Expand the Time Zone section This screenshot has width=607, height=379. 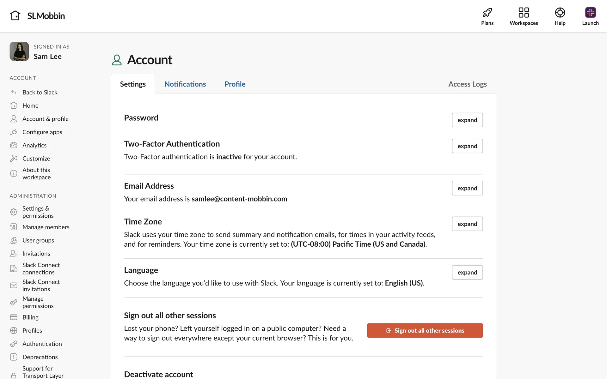pos(467,224)
